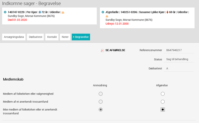Click orange female icon beside 69 år
The image size is (199, 123).
coord(167,12)
